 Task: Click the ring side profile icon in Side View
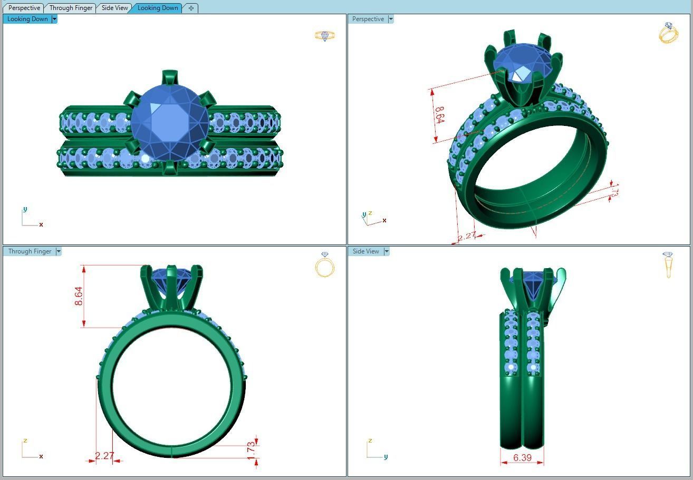coord(668,265)
